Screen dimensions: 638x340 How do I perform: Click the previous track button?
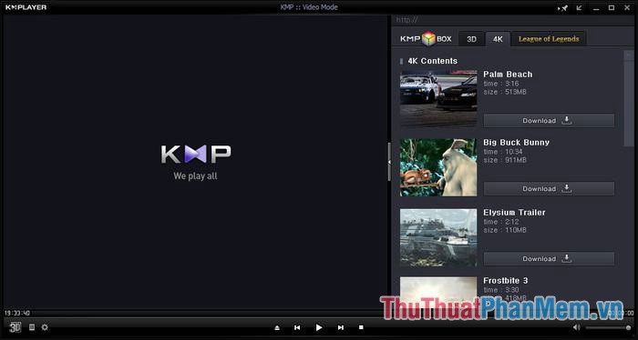297,327
